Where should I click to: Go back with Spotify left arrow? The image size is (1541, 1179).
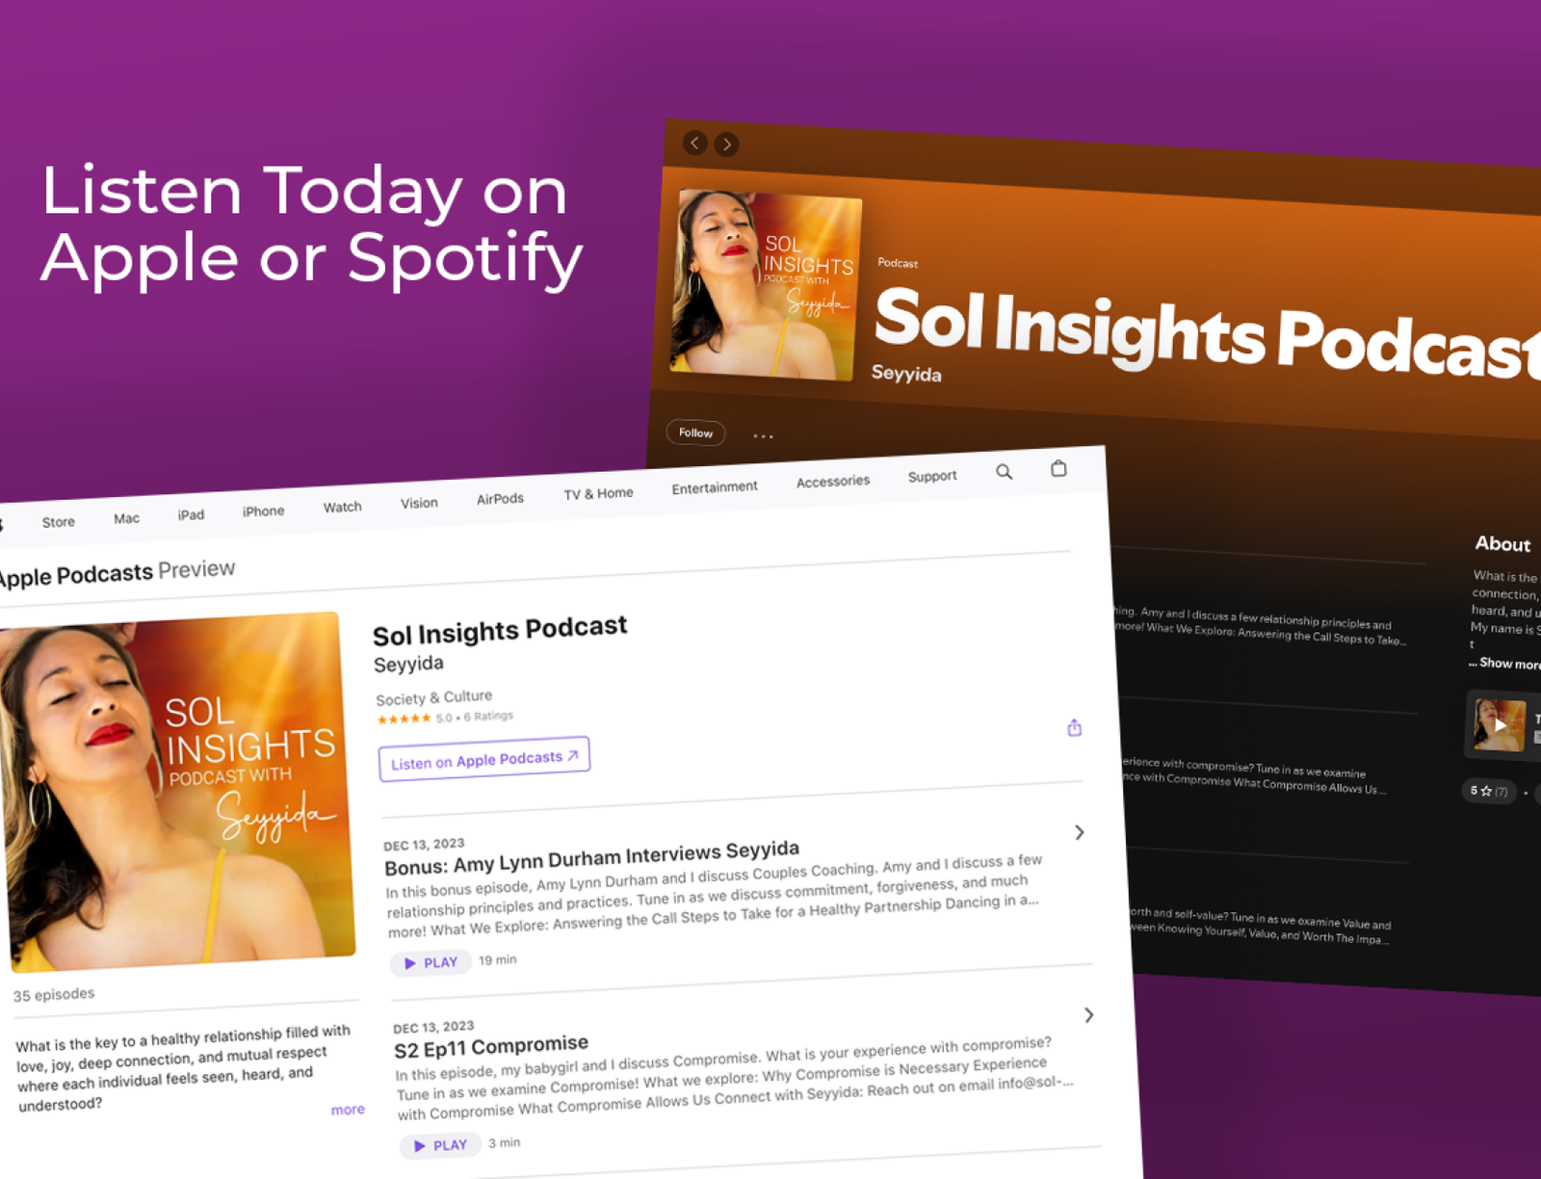(x=694, y=143)
